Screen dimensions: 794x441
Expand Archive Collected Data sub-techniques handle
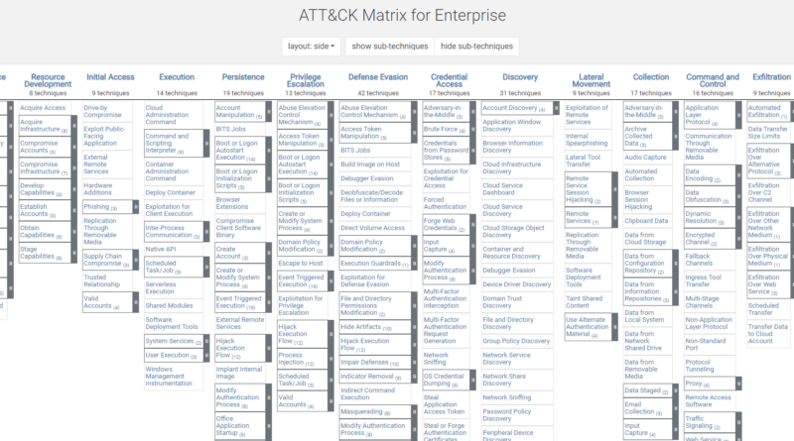point(676,136)
